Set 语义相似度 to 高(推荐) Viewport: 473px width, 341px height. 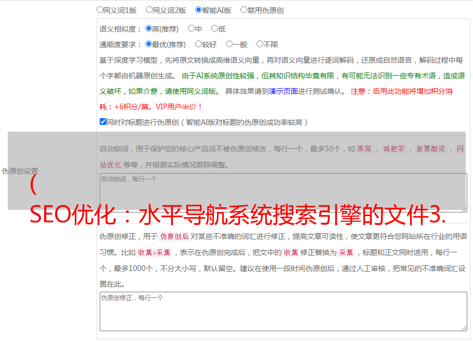tap(148, 29)
